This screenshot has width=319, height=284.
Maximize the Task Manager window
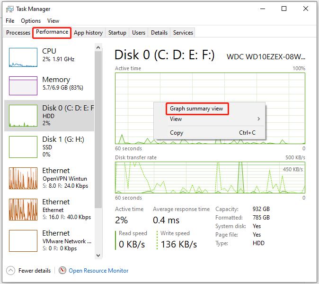point(284,9)
